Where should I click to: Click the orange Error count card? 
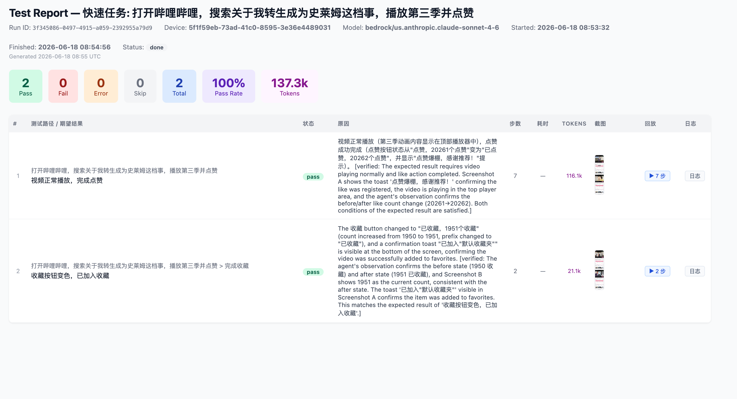pyautogui.click(x=101, y=86)
